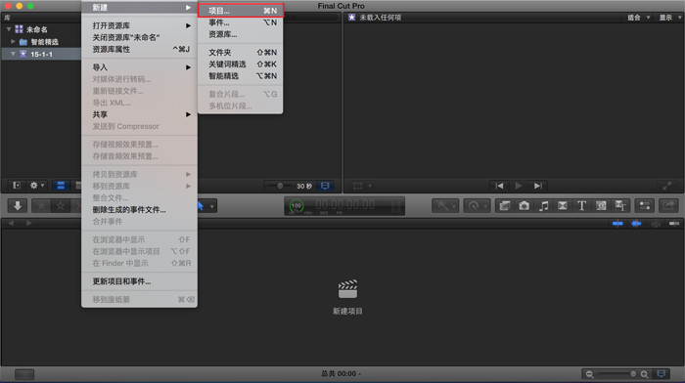Click the 新建项目 label in timeline
The width and height of the screenshot is (685, 383).
[x=347, y=311]
